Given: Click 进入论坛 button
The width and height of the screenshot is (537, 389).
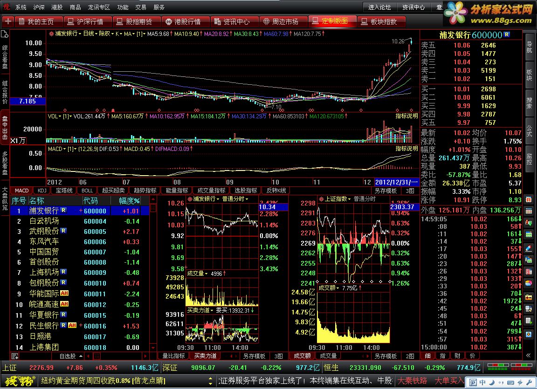Looking at the screenshot, I should pyautogui.click(x=379, y=7).
